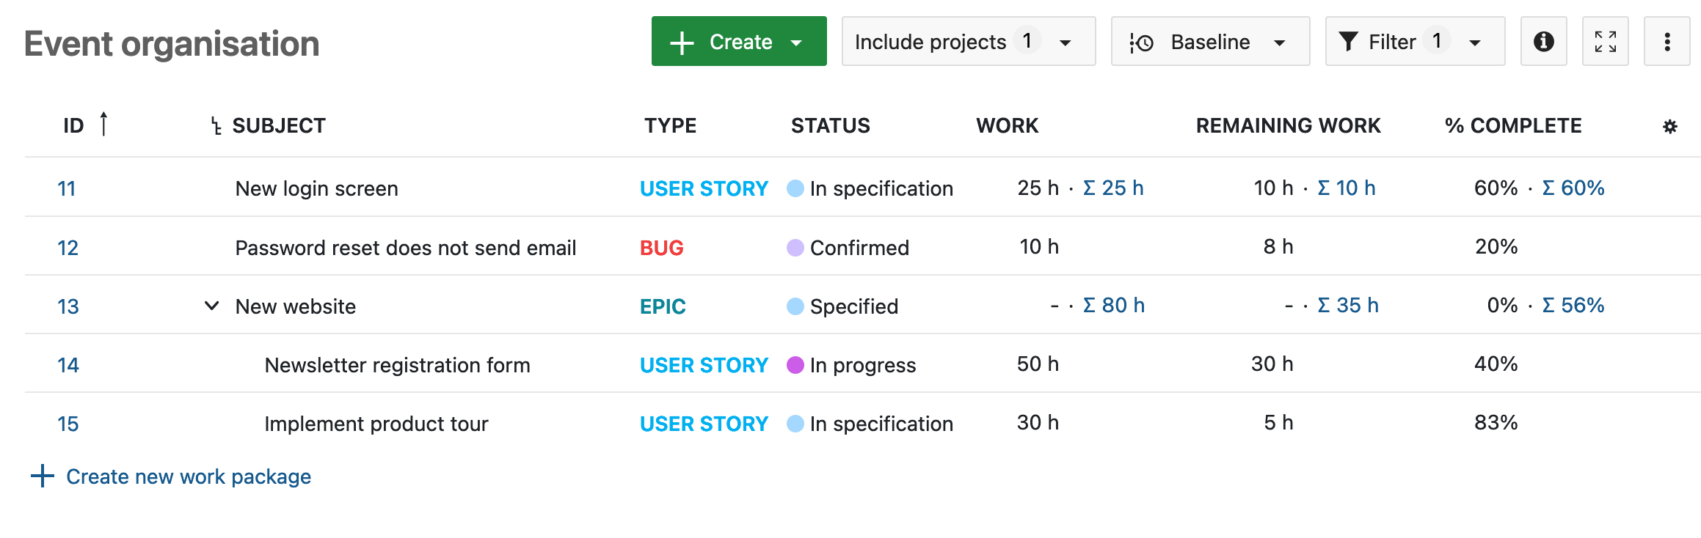The height and width of the screenshot is (538, 1701).
Task: Click the ID column sort arrow
Action: pos(103,125)
